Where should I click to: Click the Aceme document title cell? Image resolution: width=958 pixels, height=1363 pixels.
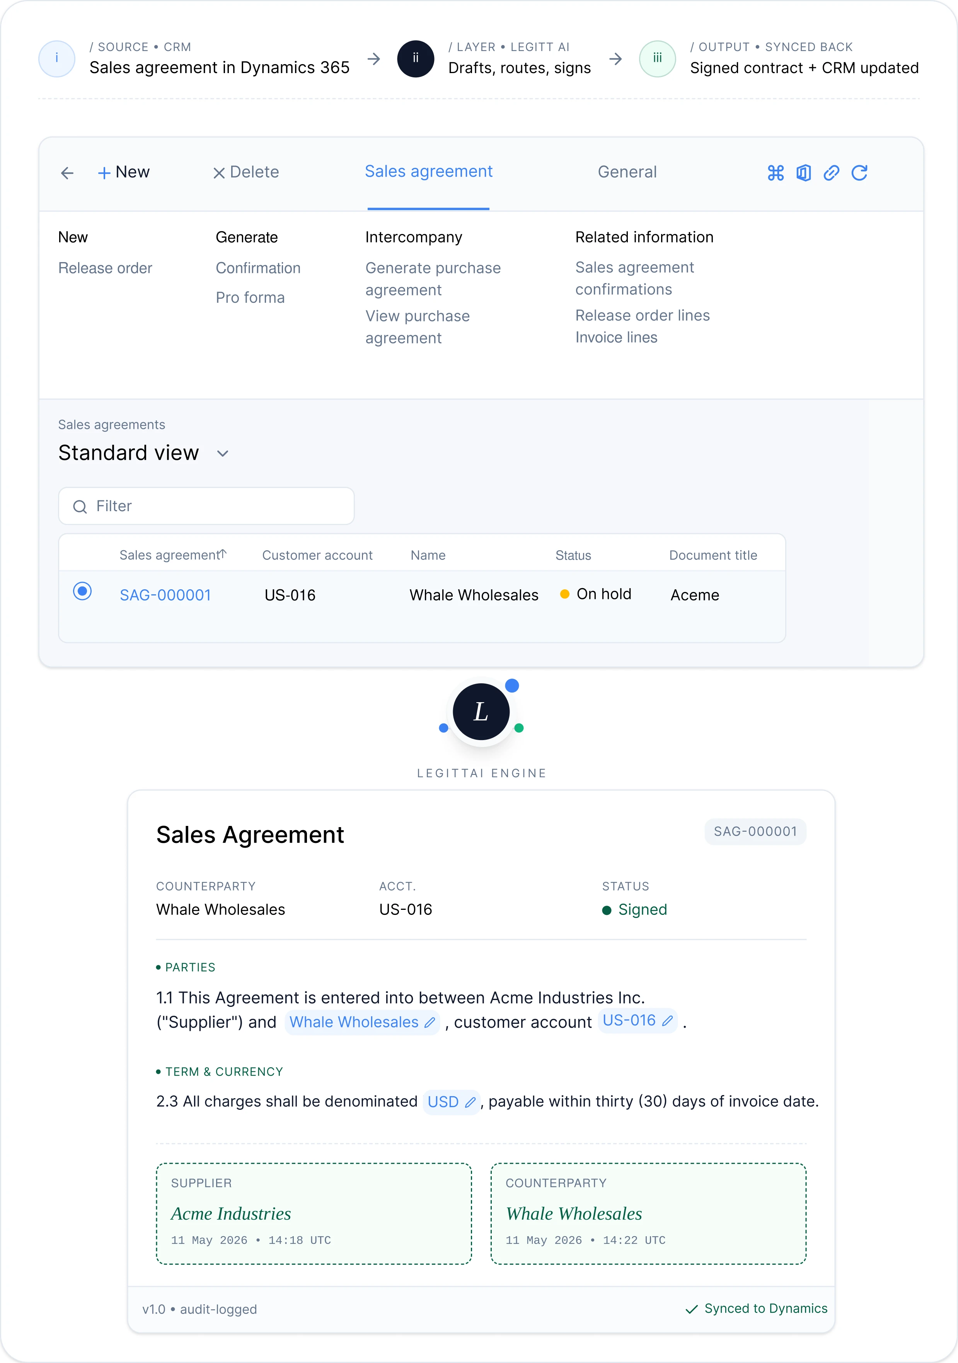694,595
